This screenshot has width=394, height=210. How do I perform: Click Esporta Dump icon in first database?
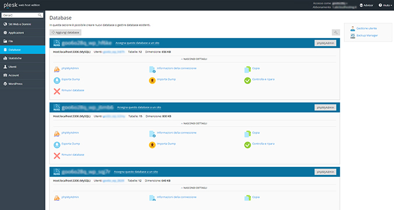57,80
